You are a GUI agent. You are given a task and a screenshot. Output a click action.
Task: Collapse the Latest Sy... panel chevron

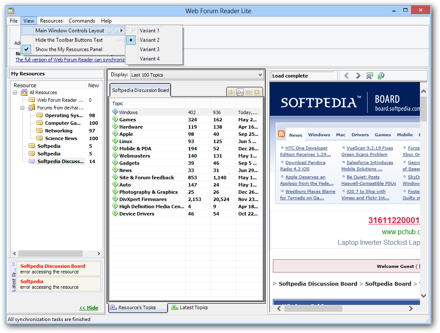[x=13, y=264]
